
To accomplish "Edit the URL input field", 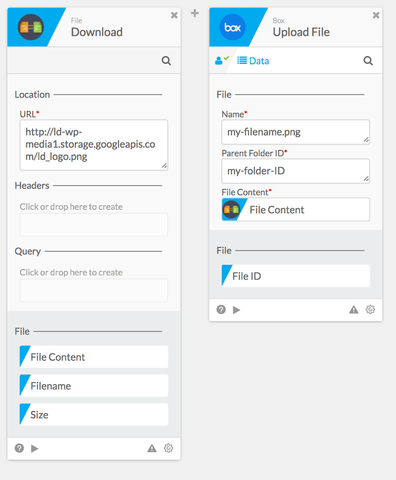I will 94,145.
